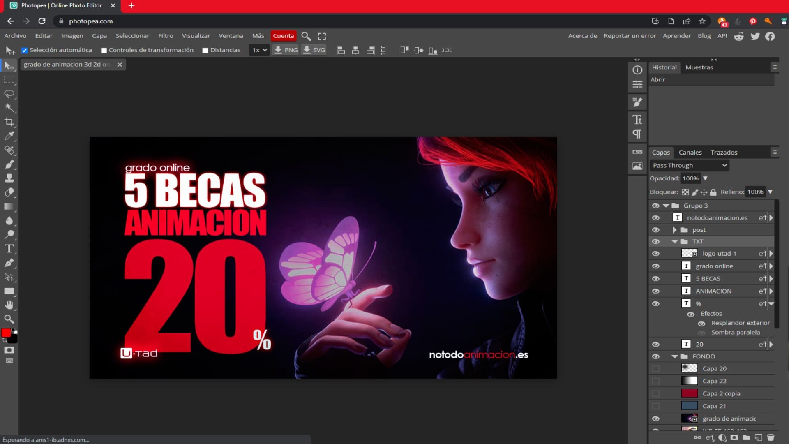Collapse the FONDO folder
This screenshot has height=444, width=789.
click(674, 356)
